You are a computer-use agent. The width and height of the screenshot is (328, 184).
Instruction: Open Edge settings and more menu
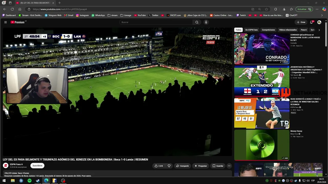coord(317,9)
